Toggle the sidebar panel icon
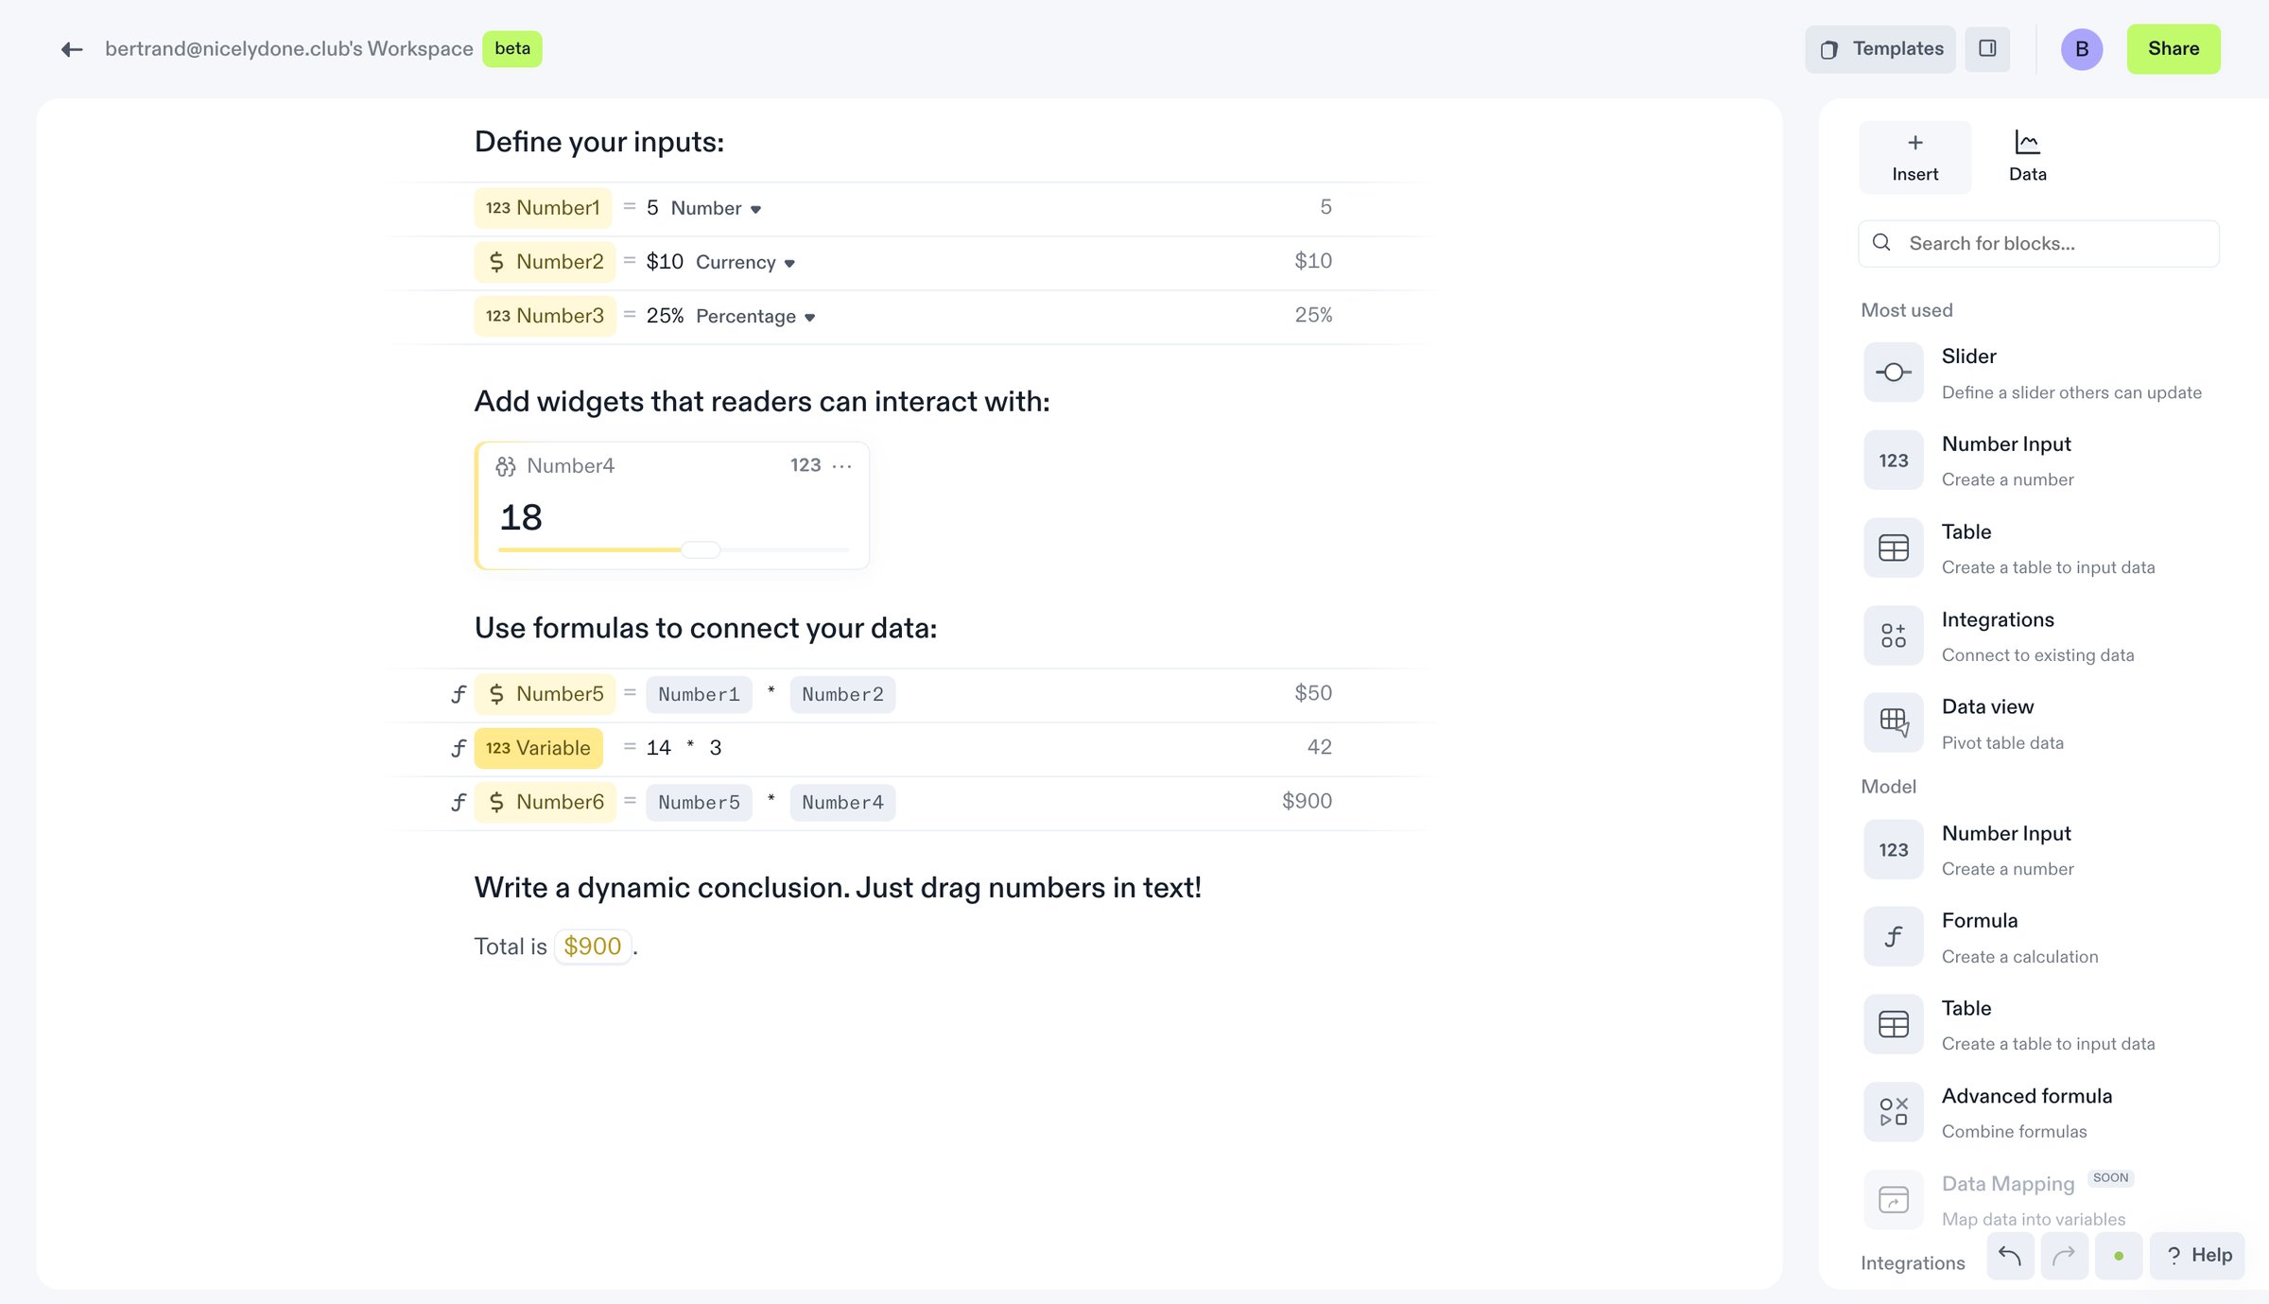2269x1304 pixels. click(1987, 48)
